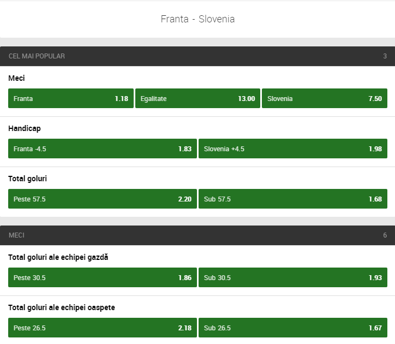Screen dimensions: 395x344
Task: Pick Sub 26.5 away team goals
Action: 293,328
